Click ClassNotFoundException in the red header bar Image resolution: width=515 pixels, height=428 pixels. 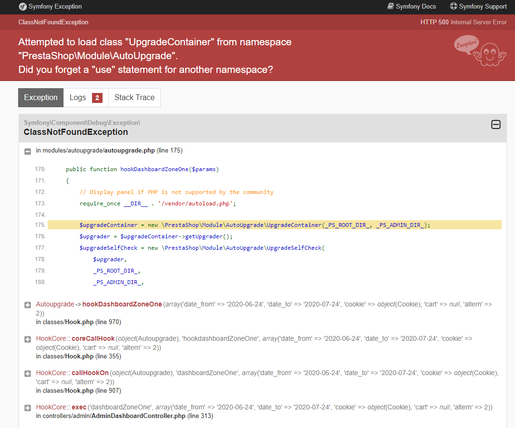(x=53, y=22)
